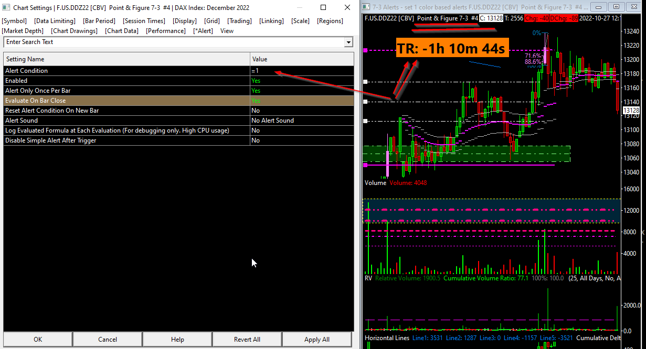Click the 13128 current price marker on scale
This screenshot has height=349, width=646.
[631, 110]
